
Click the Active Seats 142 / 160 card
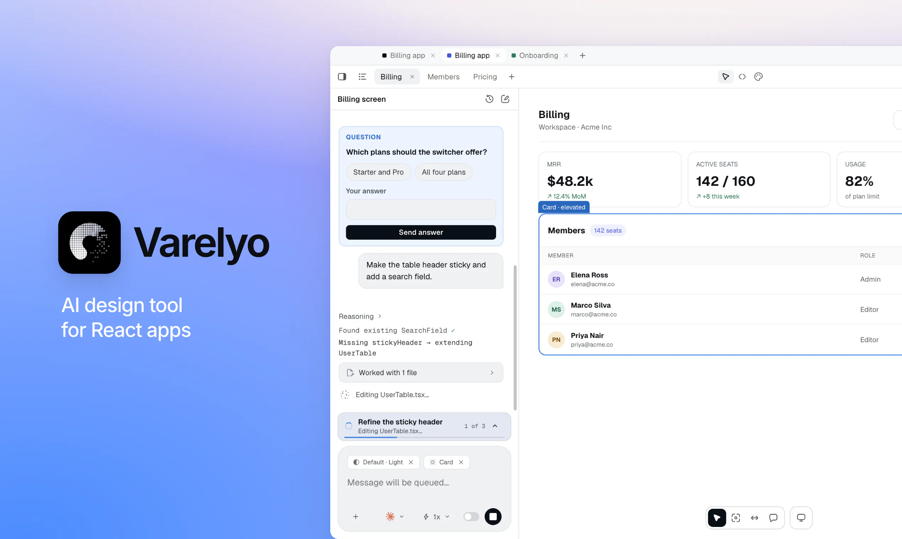759,179
